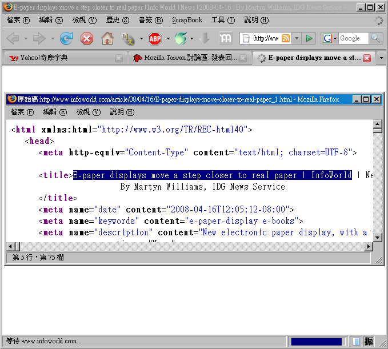Open the 工具 (T) tools menu
Screen dimensions: 388x349
[223, 20]
